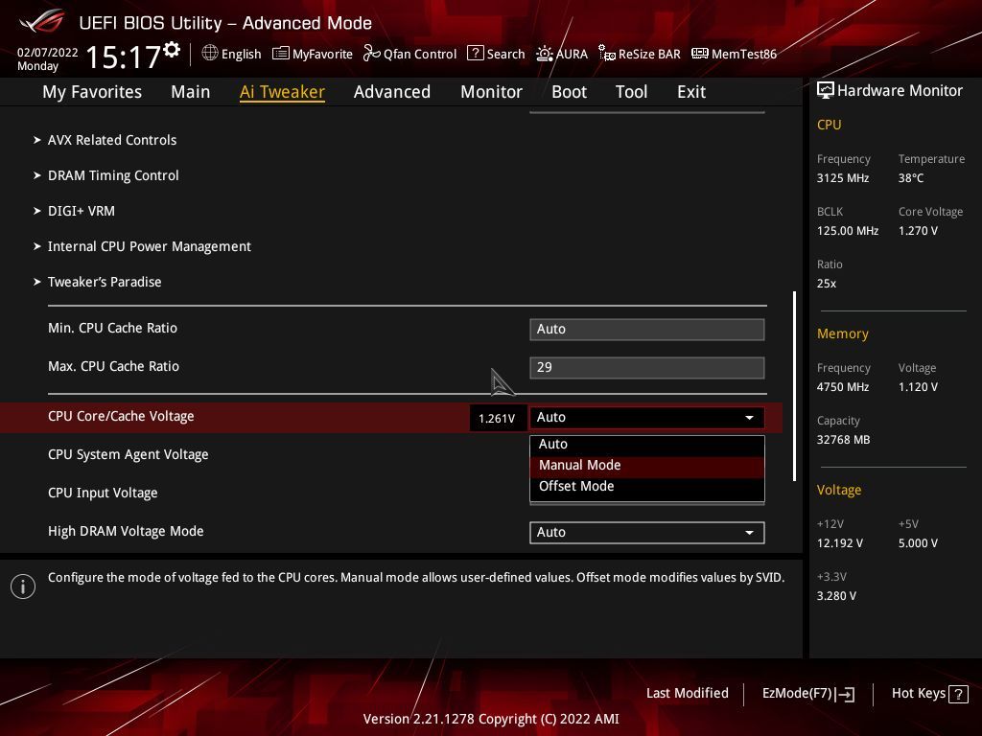
Task: Click the BCLK 125.00 MHz value
Action: point(848,231)
